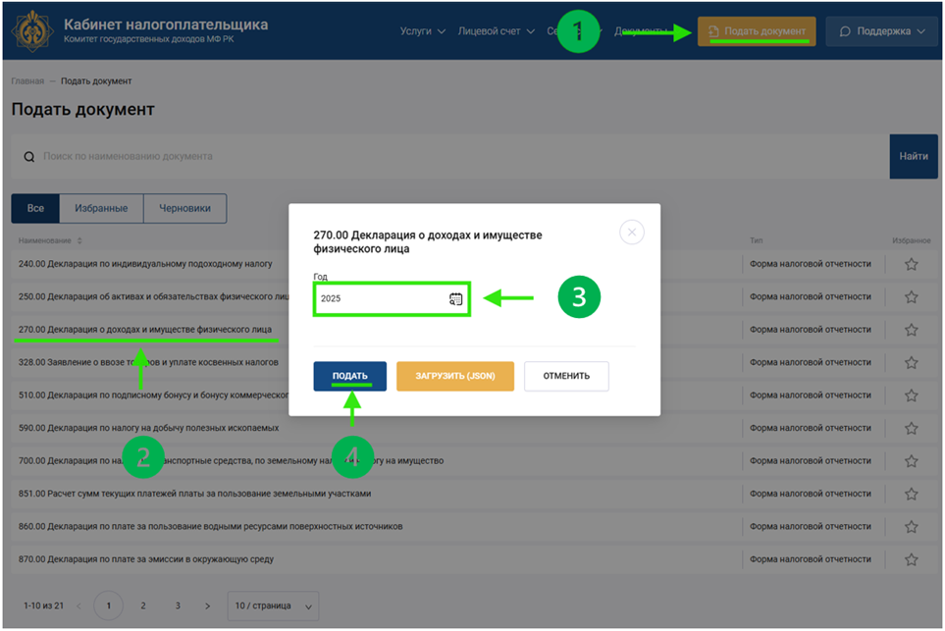
Task: Go to next page arrow in pagination
Action: pos(207,606)
